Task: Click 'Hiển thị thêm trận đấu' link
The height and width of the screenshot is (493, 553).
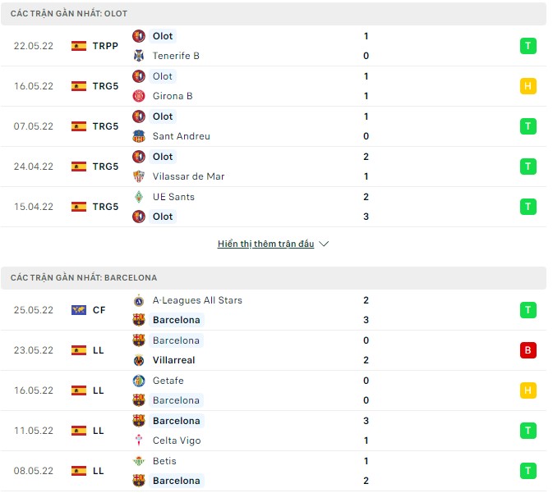Action: pos(265,244)
